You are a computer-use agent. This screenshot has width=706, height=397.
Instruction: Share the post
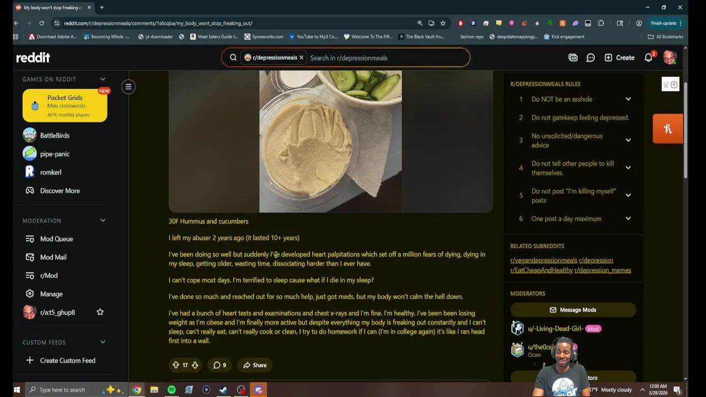pos(255,365)
